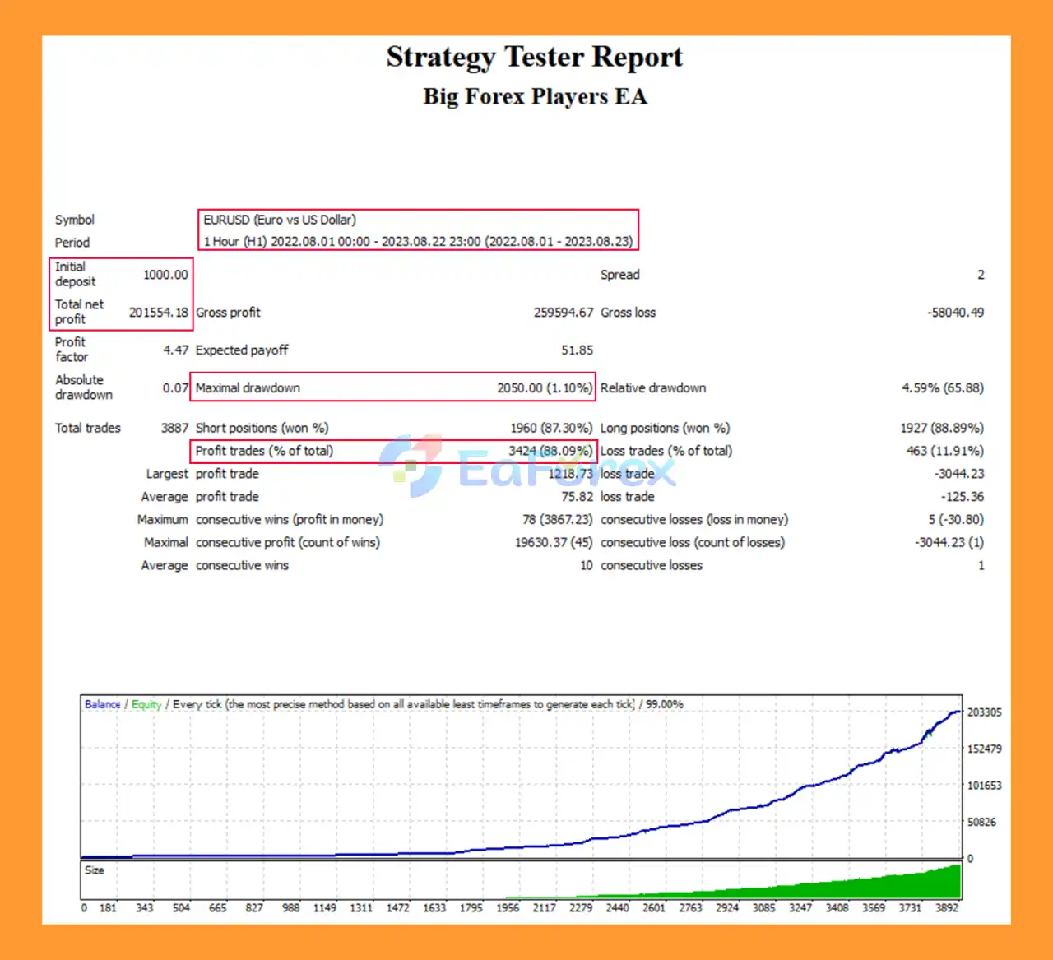The image size is (1053, 960).
Task: Select the Relative drawdown value 4.59% (65.88)
Action: pyautogui.click(x=942, y=387)
